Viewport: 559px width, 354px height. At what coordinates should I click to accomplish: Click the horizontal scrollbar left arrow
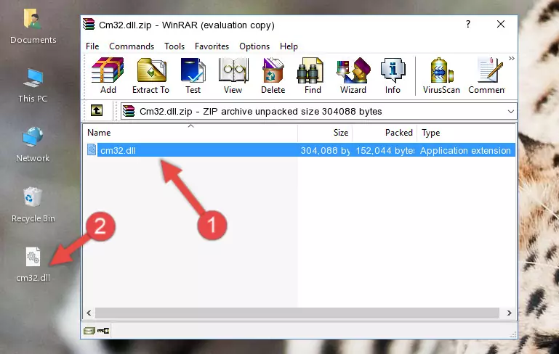[x=89, y=313]
